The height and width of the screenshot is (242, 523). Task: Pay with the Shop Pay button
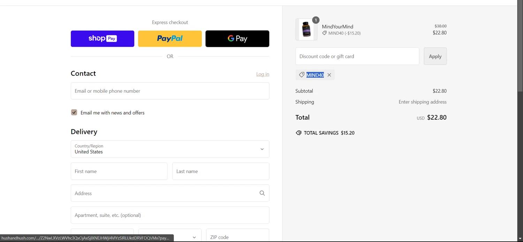tap(103, 38)
